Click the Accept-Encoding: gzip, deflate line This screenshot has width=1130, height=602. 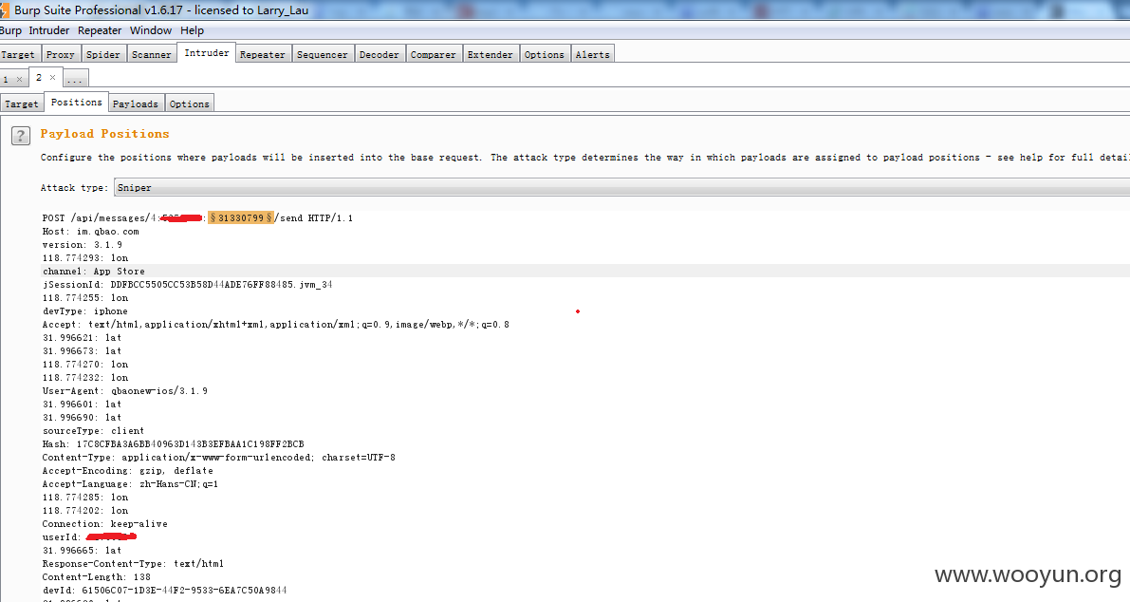point(127,470)
